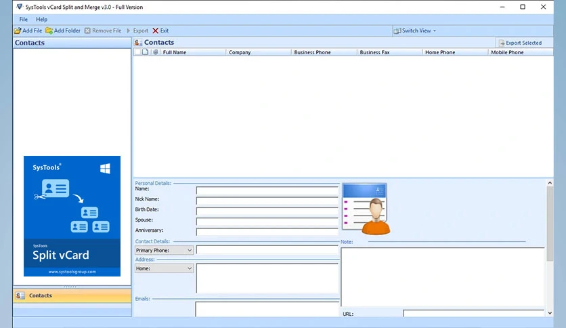Sort by Home Phone column
Screen dimensions: 566x328
tap(455, 52)
